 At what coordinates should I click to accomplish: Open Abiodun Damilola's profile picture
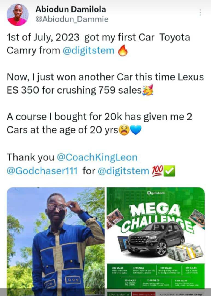point(18,15)
